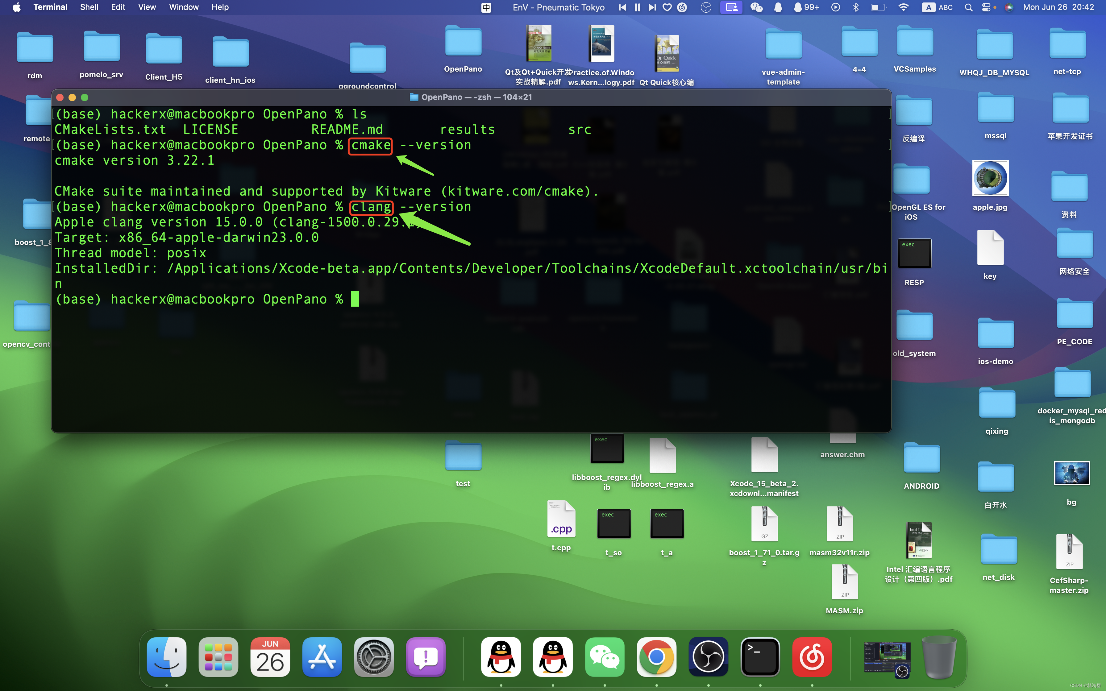Screen dimensions: 1106x691
Task: Select the key document file
Action: (x=990, y=255)
